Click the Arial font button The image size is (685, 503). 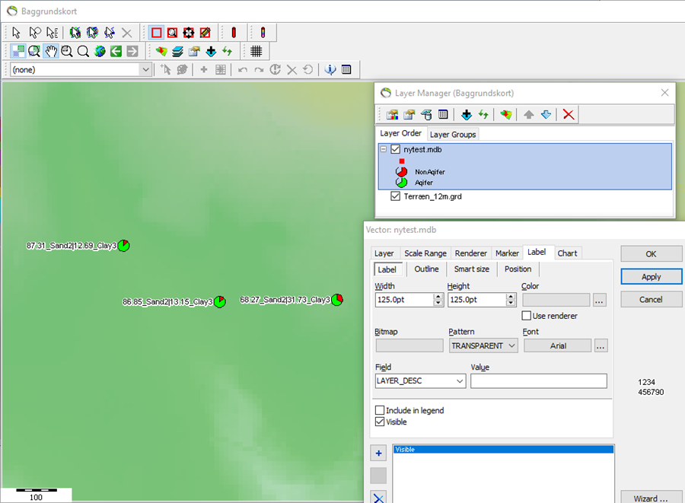[x=557, y=345]
